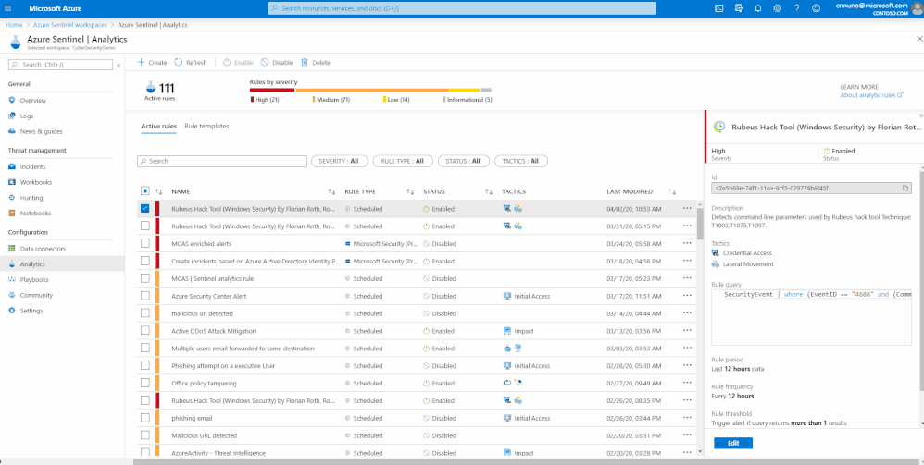
Task: Open Overview in the sidebar
Action: [x=32, y=101]
